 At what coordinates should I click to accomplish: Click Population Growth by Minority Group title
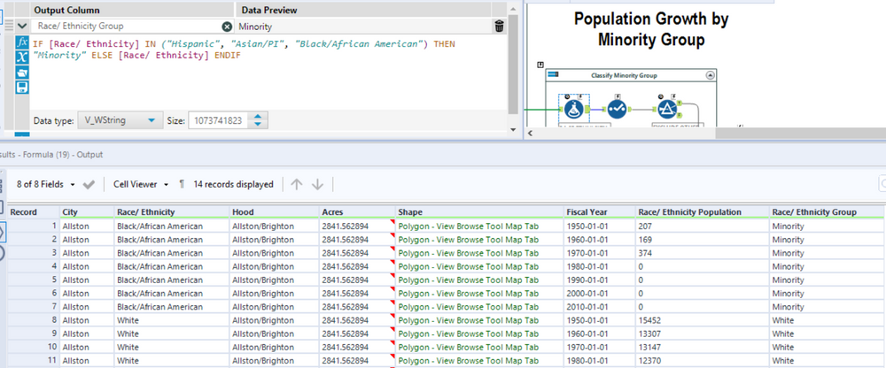click(x=651, y=29)
